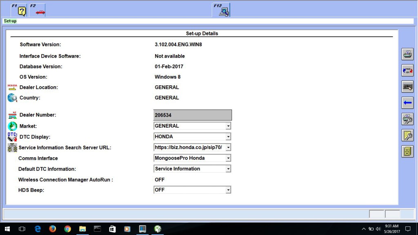Click the Windows Start button

click(7, 229)
